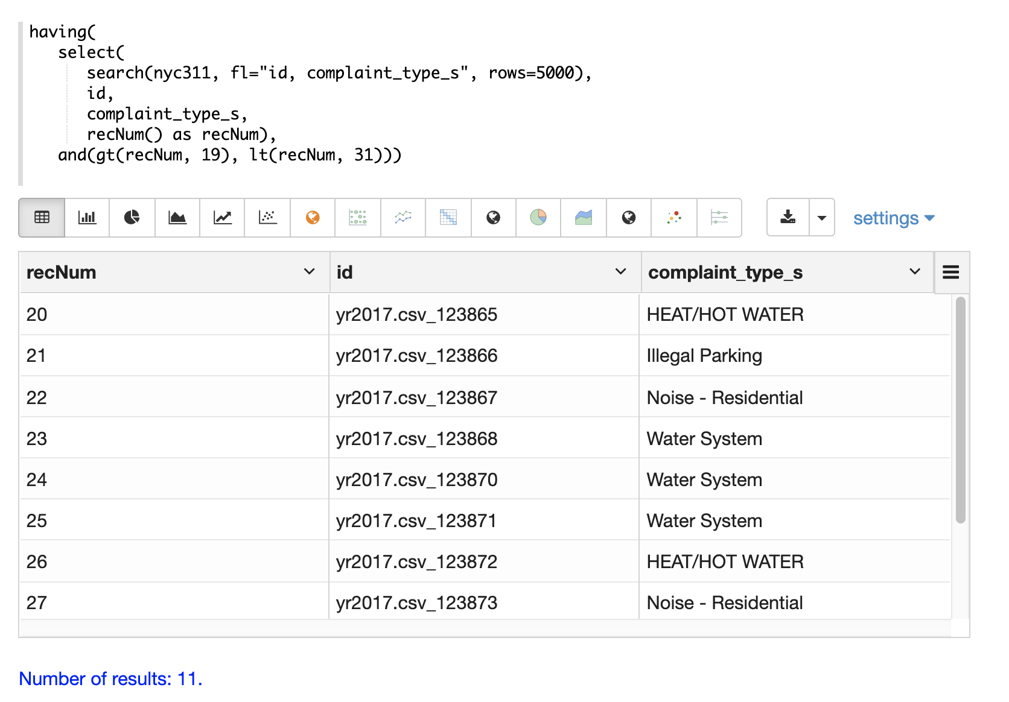1009x702 pixels.
Task: Click the blue heatmap matrix icon
Action: click(448, 218)
